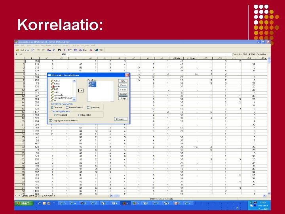
Task: Open the Dialog Recall toolbar icon
Action: click(x=32, y=50)
